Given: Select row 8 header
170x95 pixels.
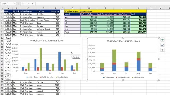Looking at the screenshot, I should pyautogui.click(x=2, y=32).
